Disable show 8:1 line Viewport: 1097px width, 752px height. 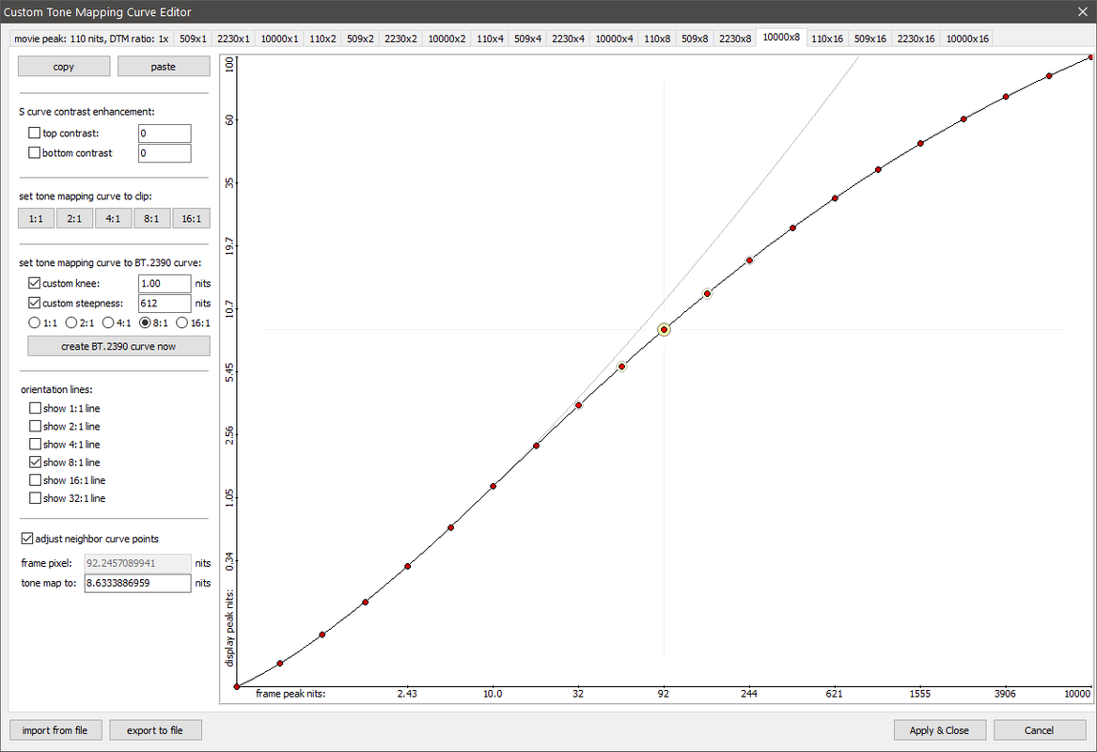[x=35, y=462]
